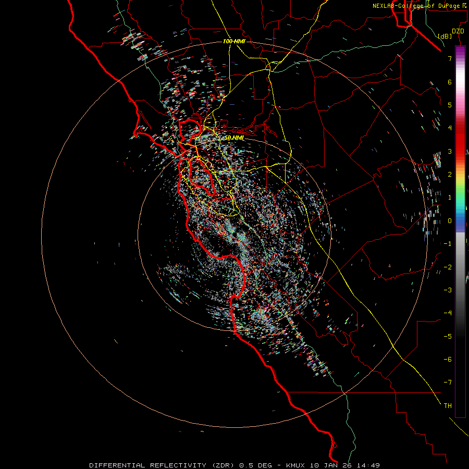Click the DZD product label above the scale
This screenshot has width=469, height=469.
458,31
